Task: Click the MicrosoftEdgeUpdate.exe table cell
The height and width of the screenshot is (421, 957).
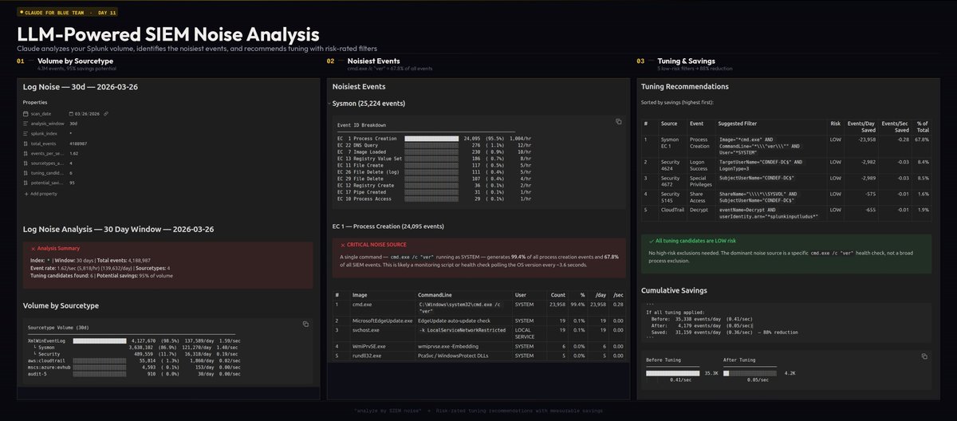Action: (x=381, y=320)
